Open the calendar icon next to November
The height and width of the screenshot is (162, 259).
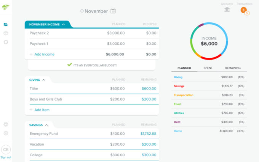point(113,11)
